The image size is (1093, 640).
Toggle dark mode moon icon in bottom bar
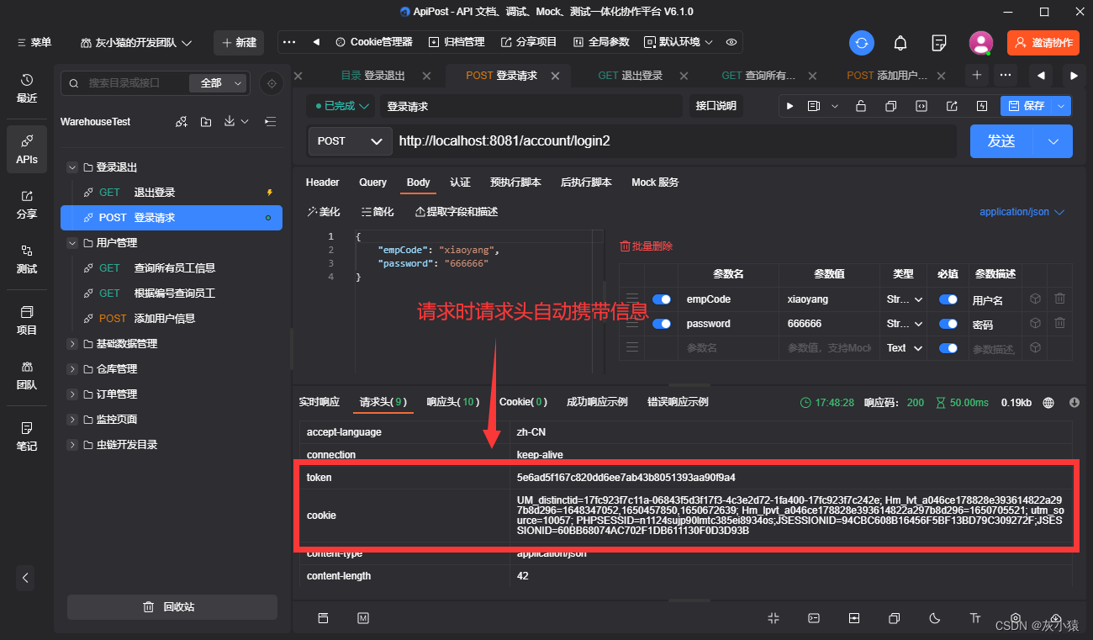tap(935, 618)
